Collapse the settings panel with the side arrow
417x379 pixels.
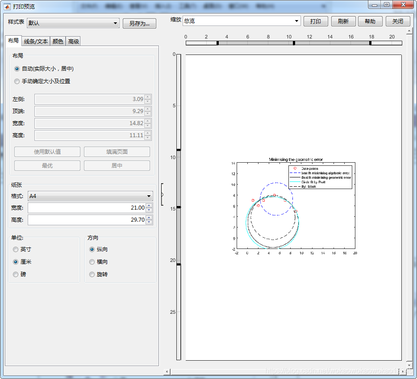tap(162, 194)
